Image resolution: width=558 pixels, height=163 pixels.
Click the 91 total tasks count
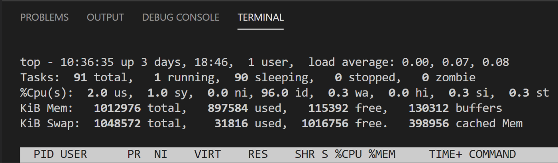[x=81, y=78]
